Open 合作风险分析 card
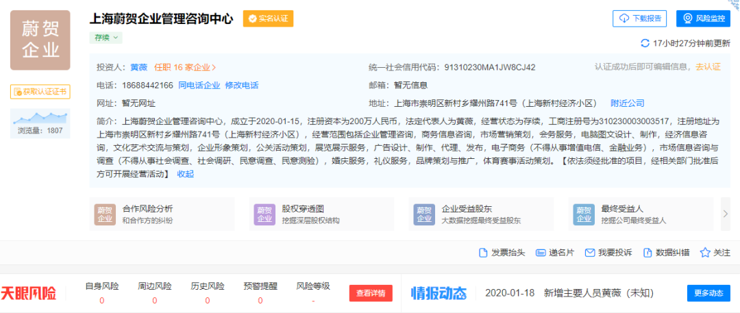 (x=162, y=214)
